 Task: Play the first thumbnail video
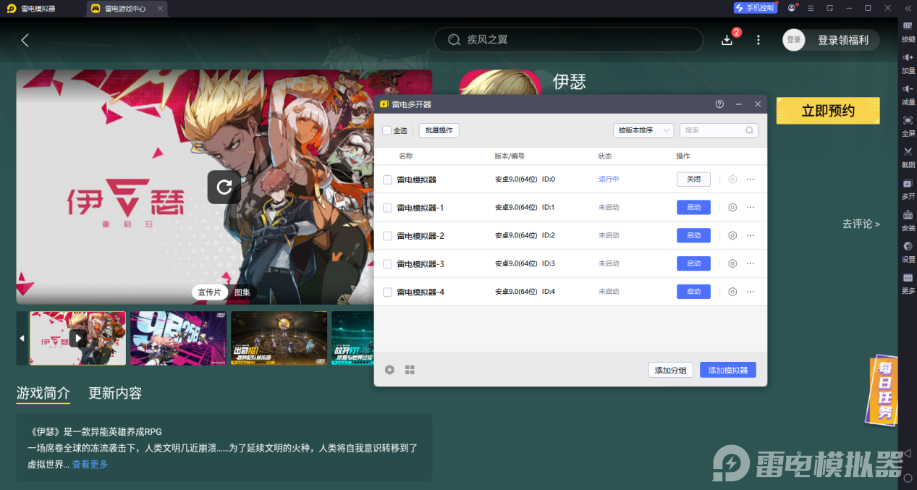coord(78,338)
